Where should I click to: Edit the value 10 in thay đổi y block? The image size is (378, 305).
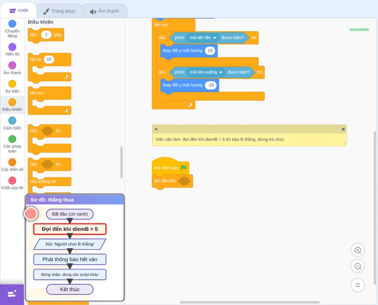[x=210, y=50]
